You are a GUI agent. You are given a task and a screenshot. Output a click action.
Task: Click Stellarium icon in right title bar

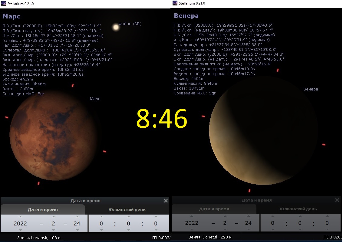(x=175, y=3)
